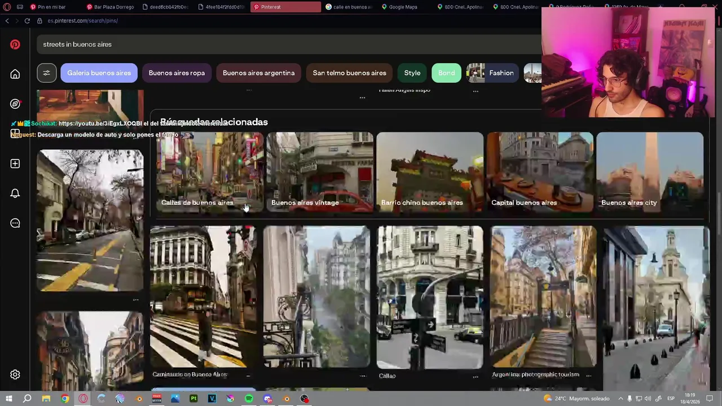The width and height of the screenshot is (722, 406).
Task: Click the site security lock icon
Action: pyautogui.click(x=39, y=21)
